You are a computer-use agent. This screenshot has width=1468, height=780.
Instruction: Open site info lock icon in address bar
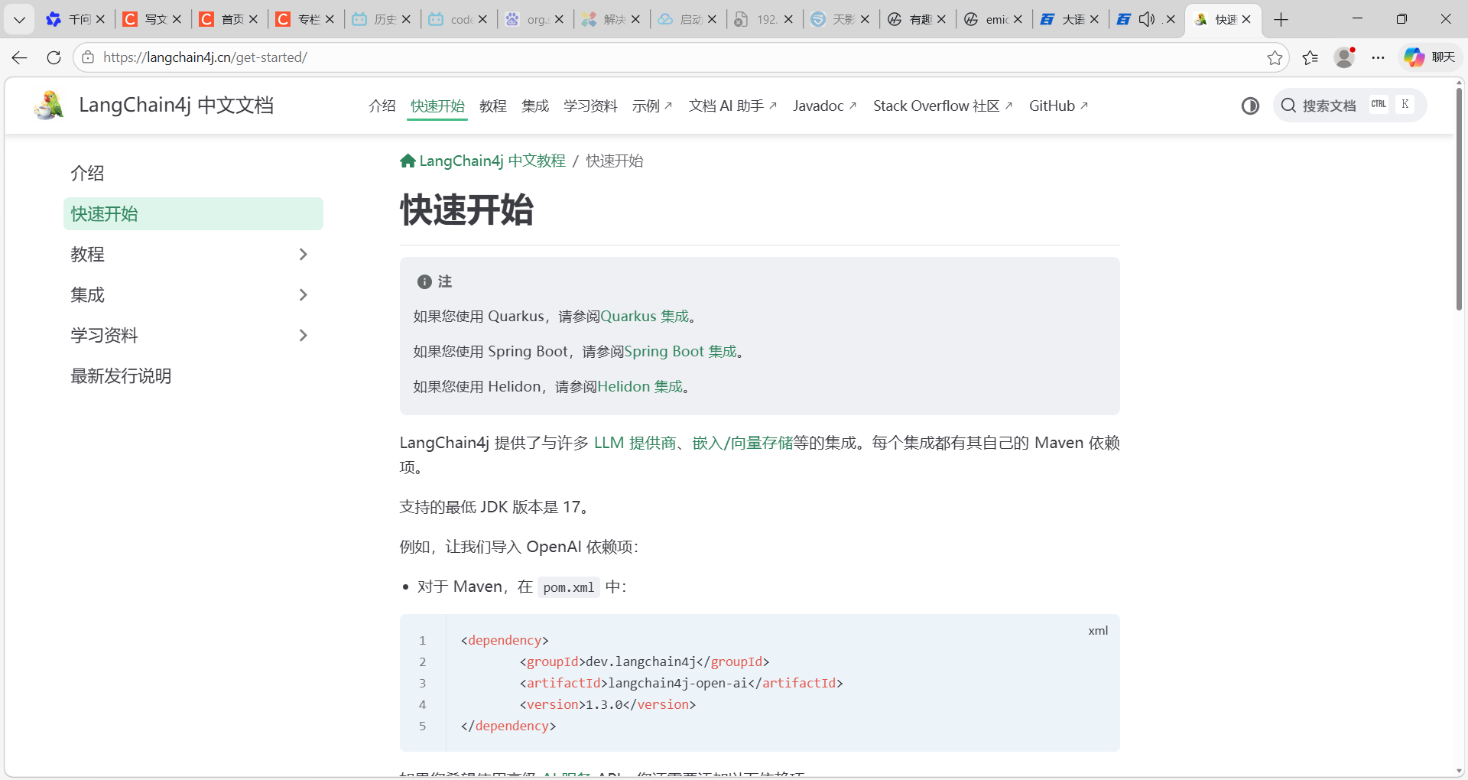pyautogui.click(x=88, y=57)
